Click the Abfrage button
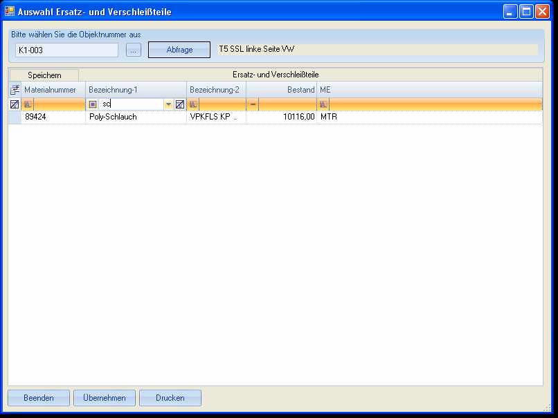 pyautogui.click(x=179, y=50)
